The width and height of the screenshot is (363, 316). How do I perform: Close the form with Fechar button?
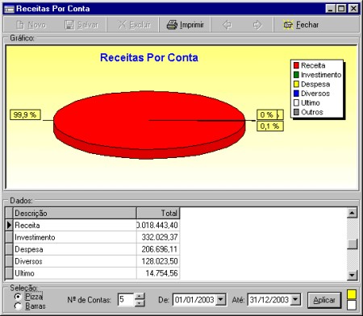[301, 25]
